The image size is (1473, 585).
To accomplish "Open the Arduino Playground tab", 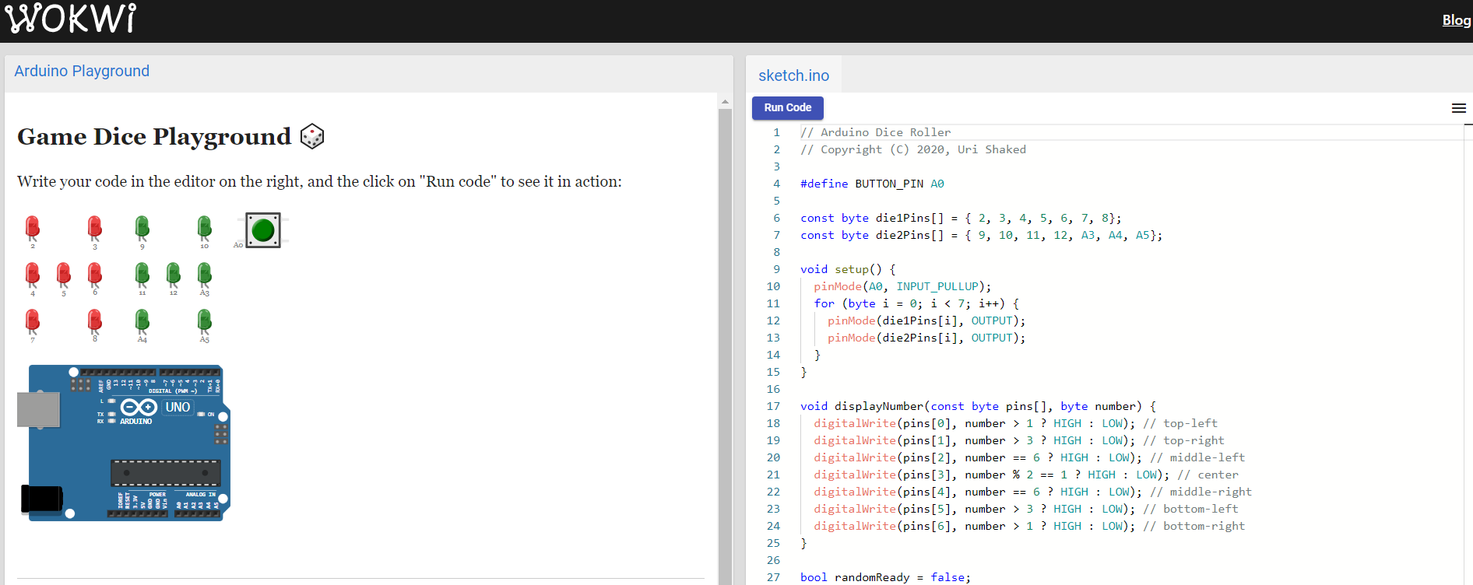I will [x=82, y=71].
